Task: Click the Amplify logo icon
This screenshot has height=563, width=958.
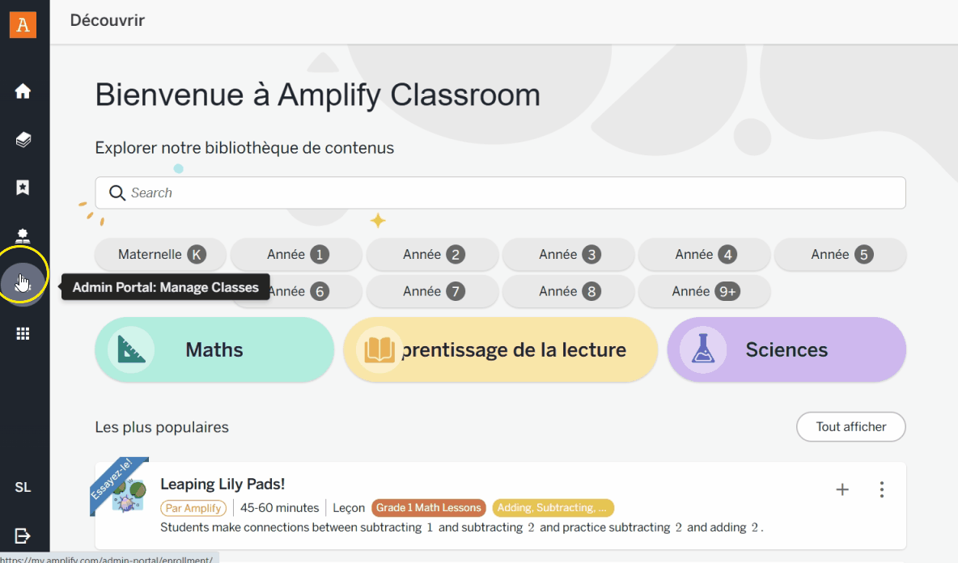Action: tap(23, 24)
